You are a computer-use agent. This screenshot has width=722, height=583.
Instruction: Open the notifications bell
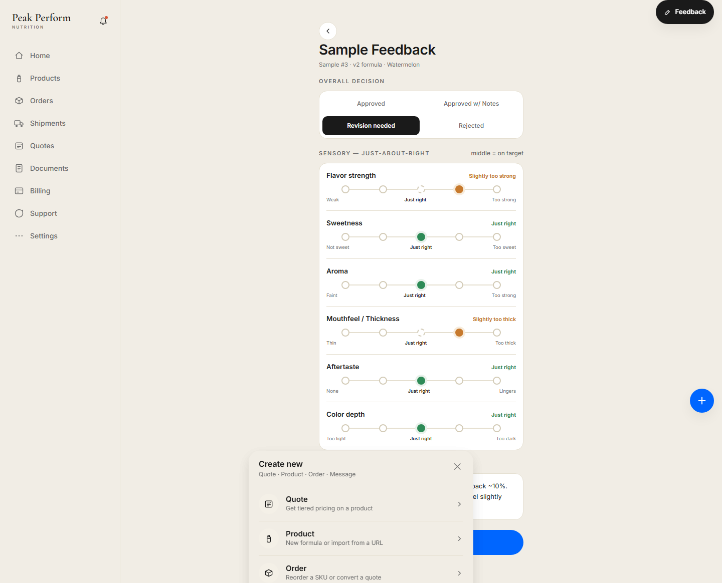(x=103, y=21)
